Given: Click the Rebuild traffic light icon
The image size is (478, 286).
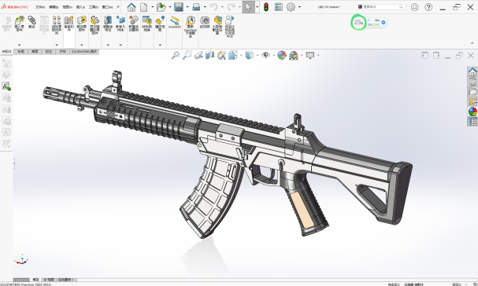Looking at the screenshot, I should coord(266,7).
